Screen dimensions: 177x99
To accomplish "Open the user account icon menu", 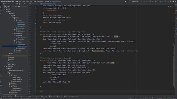I will pyautogui.click(x=126, y=1).
